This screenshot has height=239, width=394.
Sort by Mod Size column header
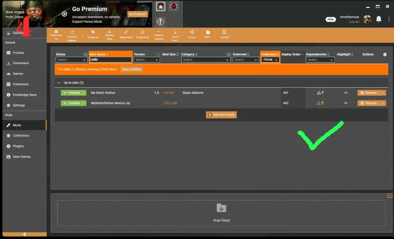(x=170, y=54)
